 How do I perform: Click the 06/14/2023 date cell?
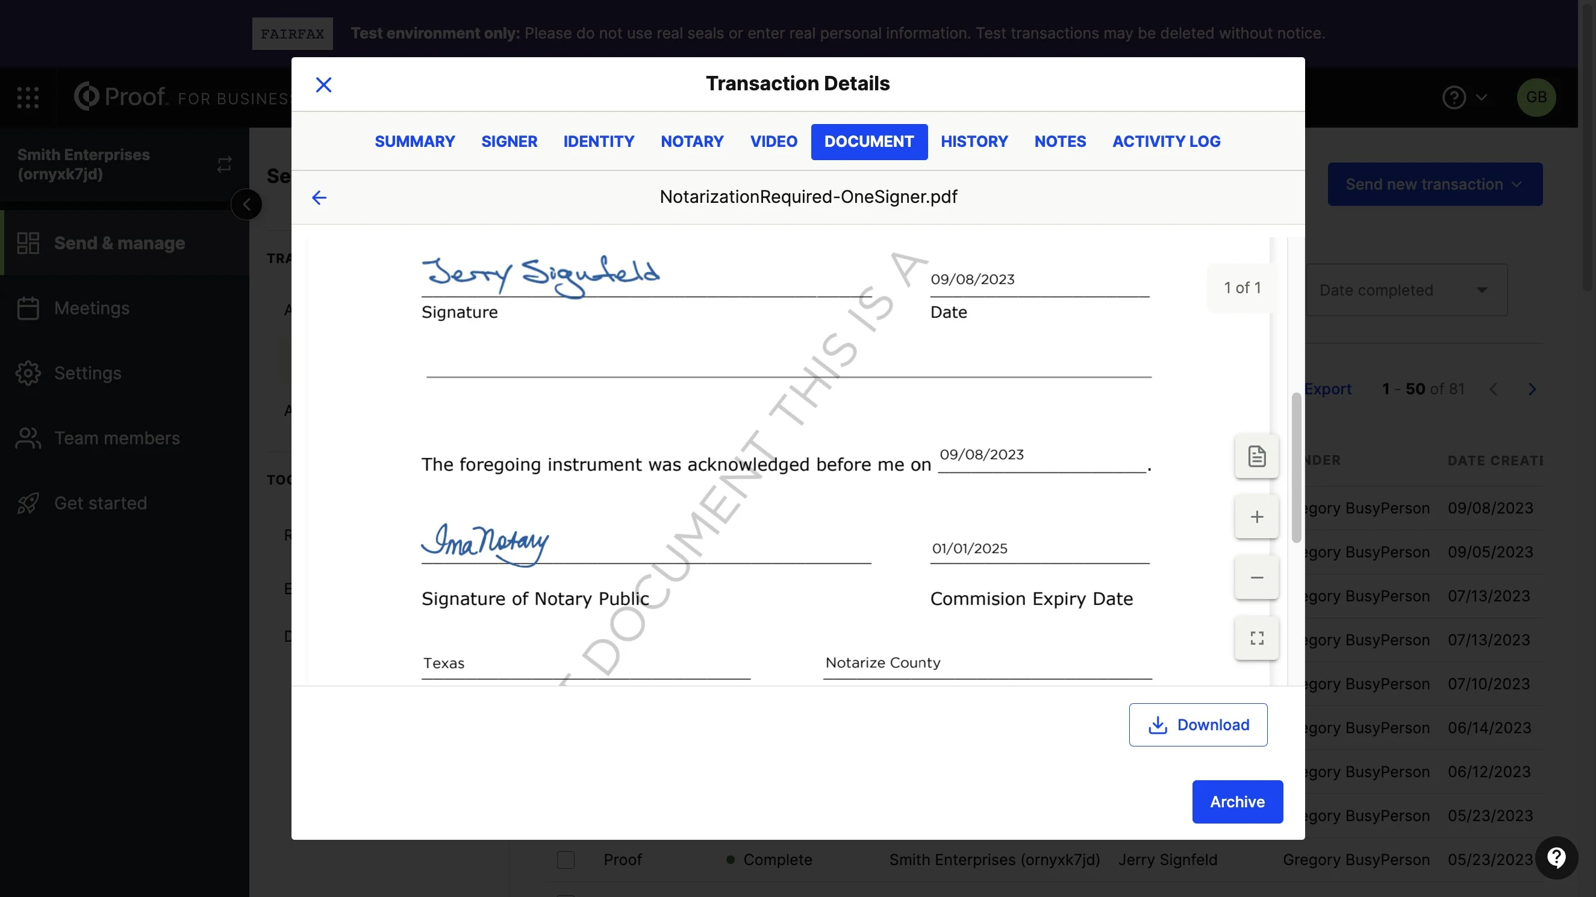[1489, 728]
